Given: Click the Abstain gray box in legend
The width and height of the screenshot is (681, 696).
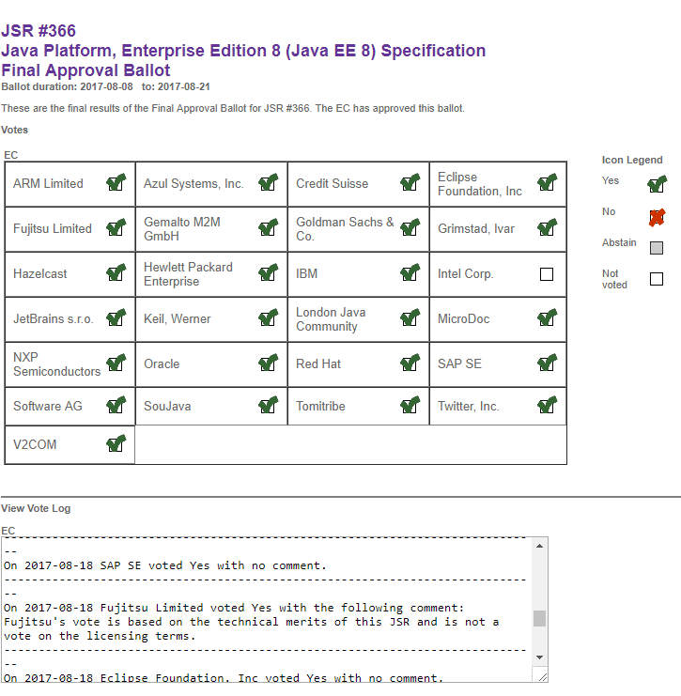Looking at the screenshot, I should 657,248.
